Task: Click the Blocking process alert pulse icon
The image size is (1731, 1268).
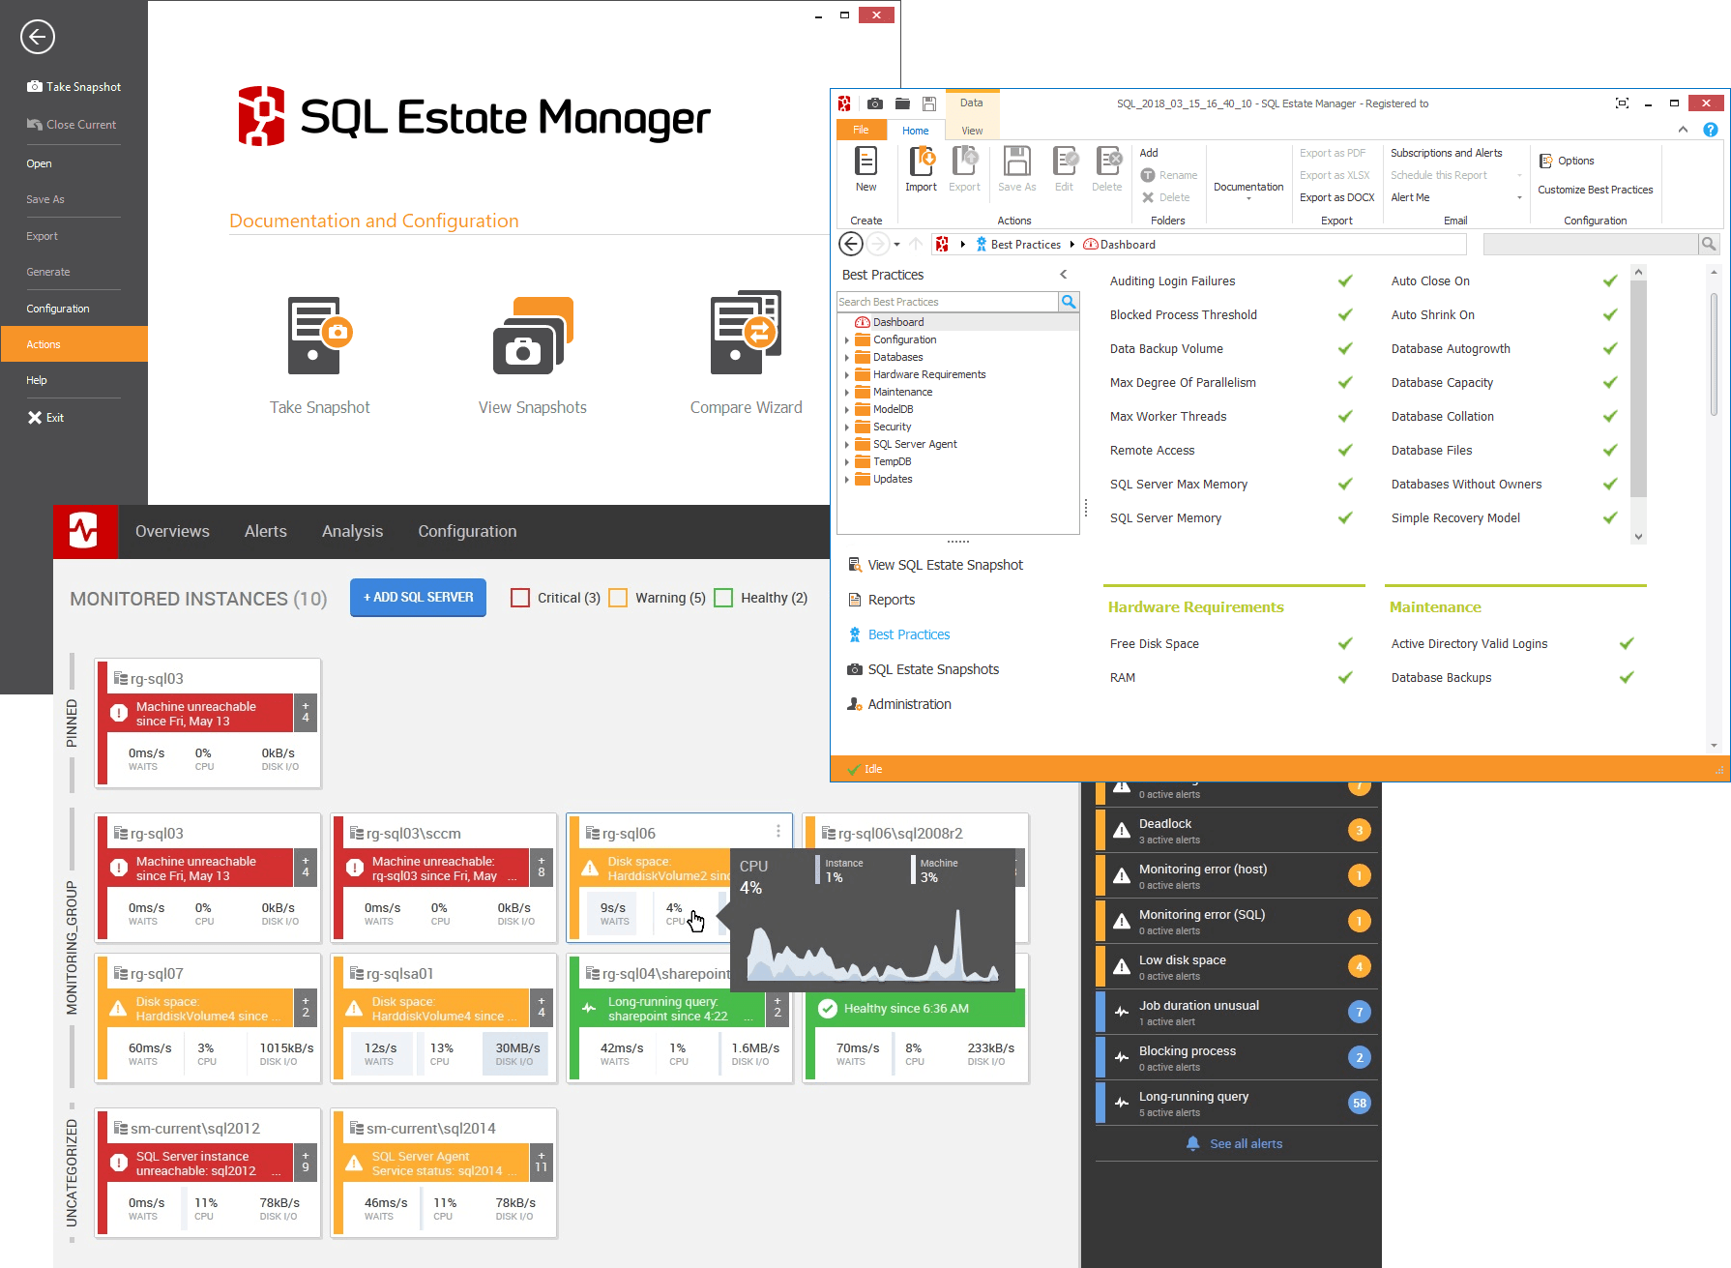Action: tap(1121, 1057)
